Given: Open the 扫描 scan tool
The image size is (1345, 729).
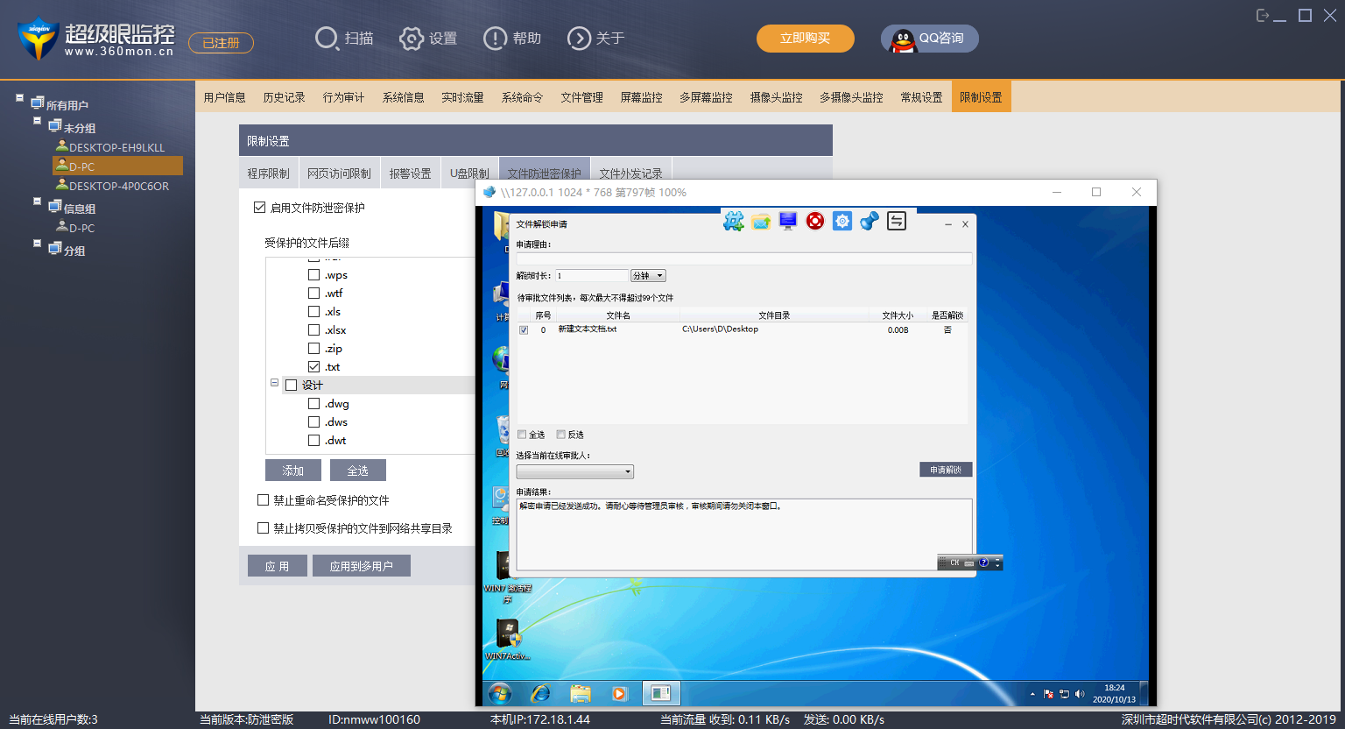Looking at the screenshot, I should click(344, 39).
